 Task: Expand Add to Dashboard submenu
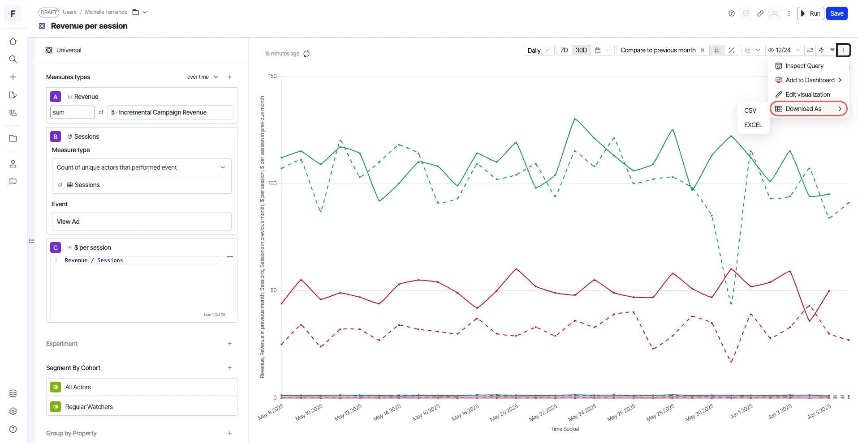pos(809,80)
